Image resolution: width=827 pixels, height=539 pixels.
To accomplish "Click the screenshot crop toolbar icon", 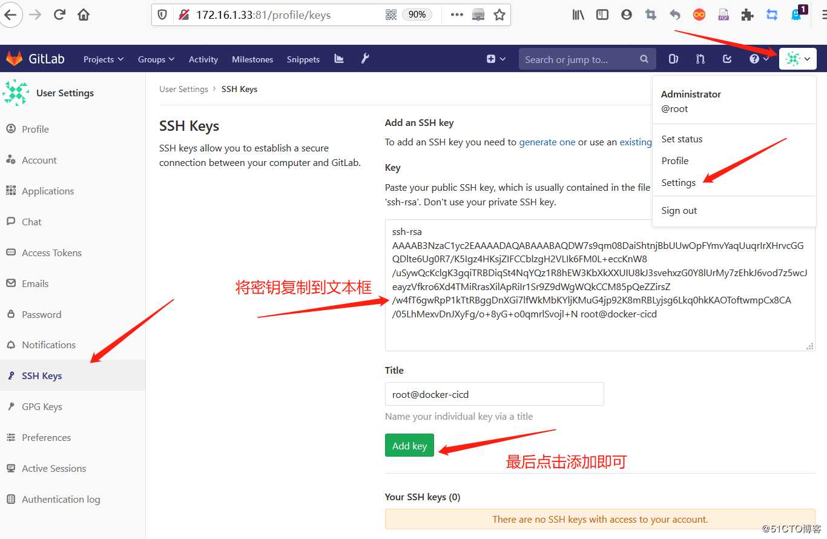I will tap(651, 15).
